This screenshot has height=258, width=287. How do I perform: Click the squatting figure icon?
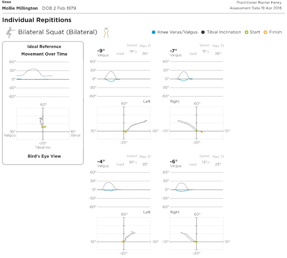click(x=10, y=32)
